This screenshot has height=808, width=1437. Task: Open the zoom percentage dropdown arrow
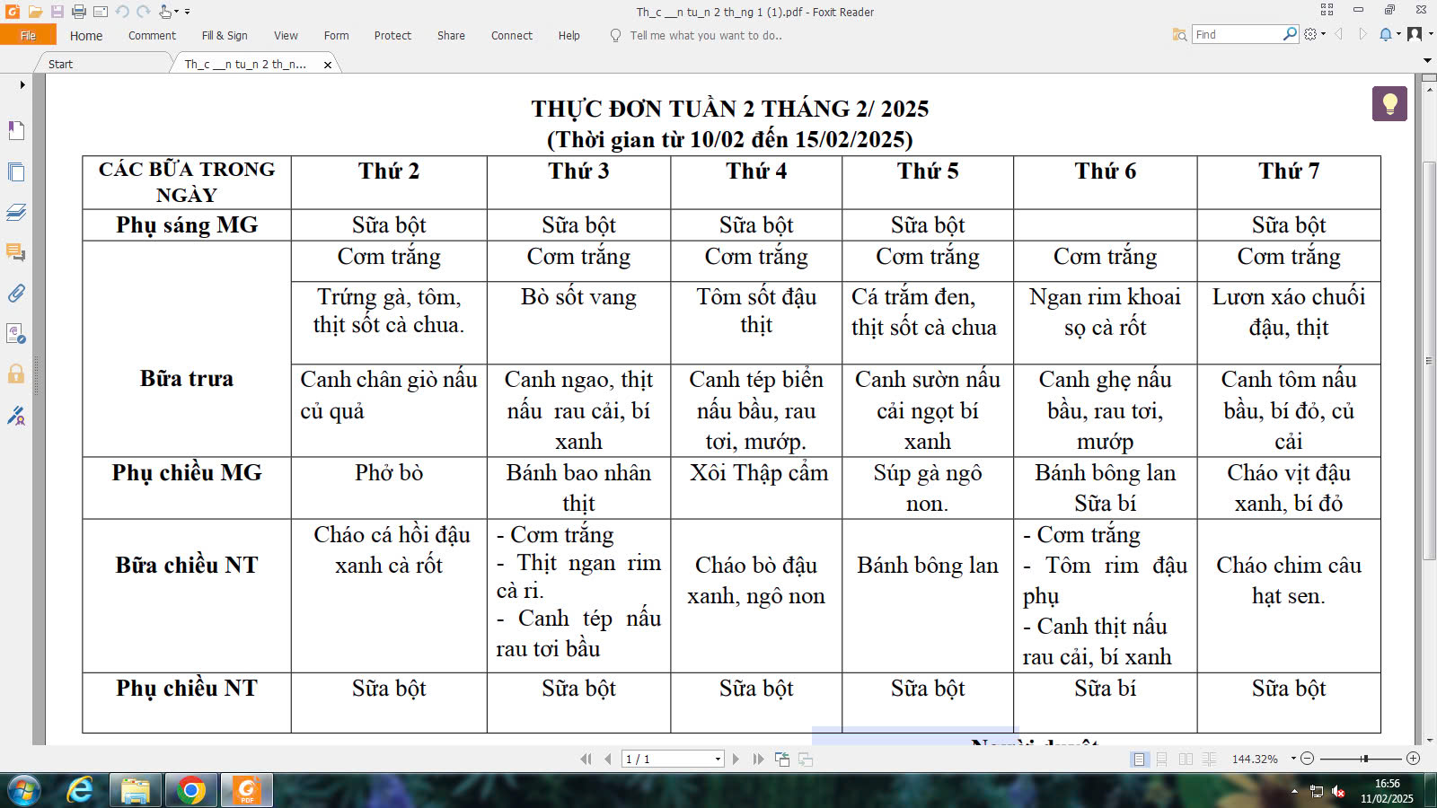(x=1293, y=759)
